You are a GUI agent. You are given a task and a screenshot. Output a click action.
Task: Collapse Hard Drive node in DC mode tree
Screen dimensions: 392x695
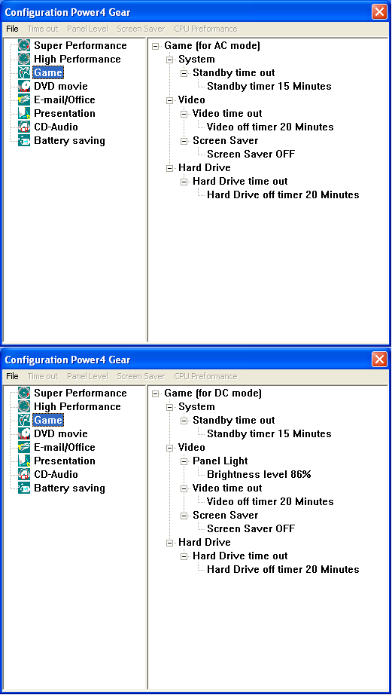pos(169,543)
